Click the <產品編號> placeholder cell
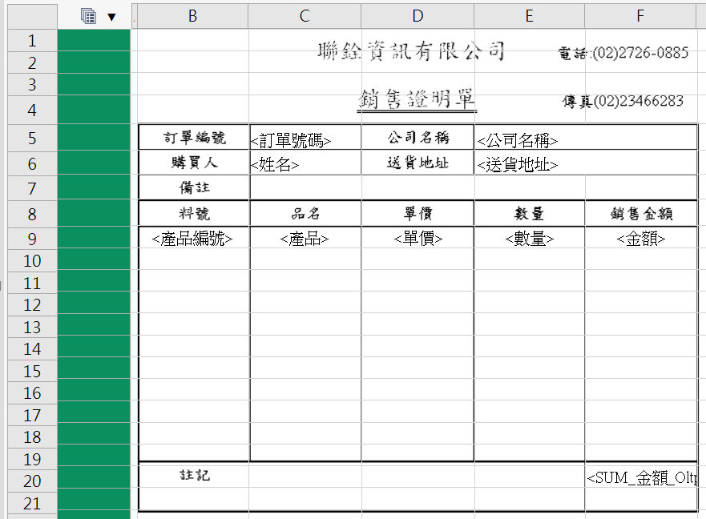Viewport: 706px width, 519px height. (x=192, y=239)
